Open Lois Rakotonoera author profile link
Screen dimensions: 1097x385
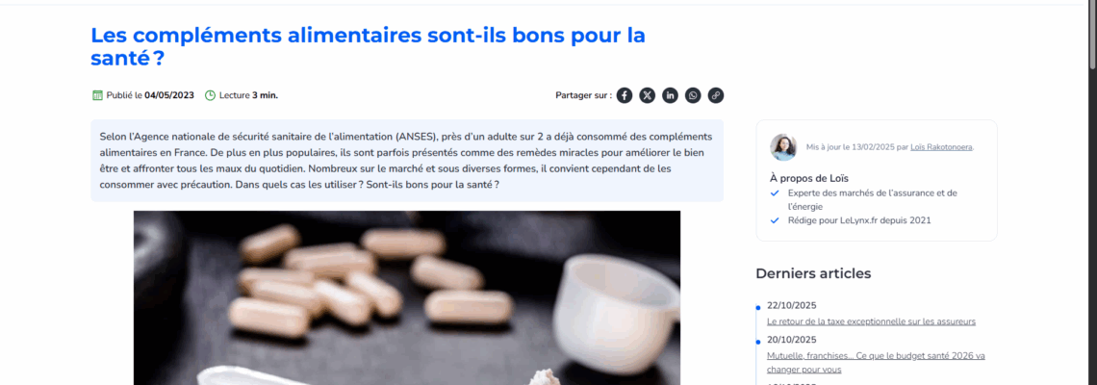942,147
